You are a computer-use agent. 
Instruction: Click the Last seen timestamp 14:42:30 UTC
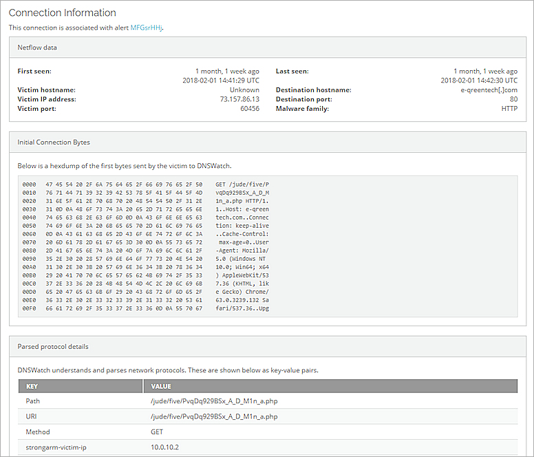pyautogui.click(x=479, y=81)
